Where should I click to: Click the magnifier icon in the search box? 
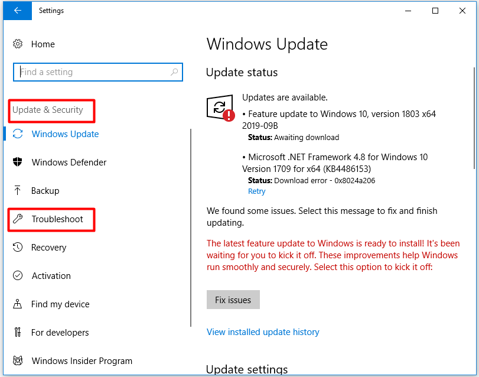[174, 72]
